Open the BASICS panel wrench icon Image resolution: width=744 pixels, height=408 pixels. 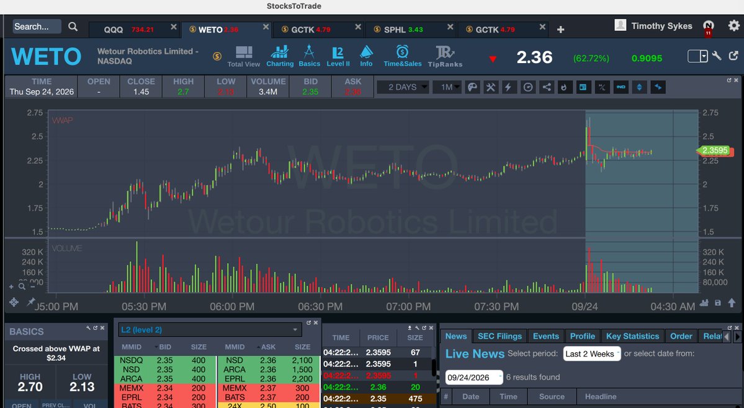pos(88,328)
